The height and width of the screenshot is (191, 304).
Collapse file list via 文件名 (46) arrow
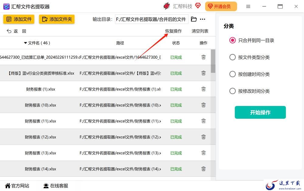[26, 43]
